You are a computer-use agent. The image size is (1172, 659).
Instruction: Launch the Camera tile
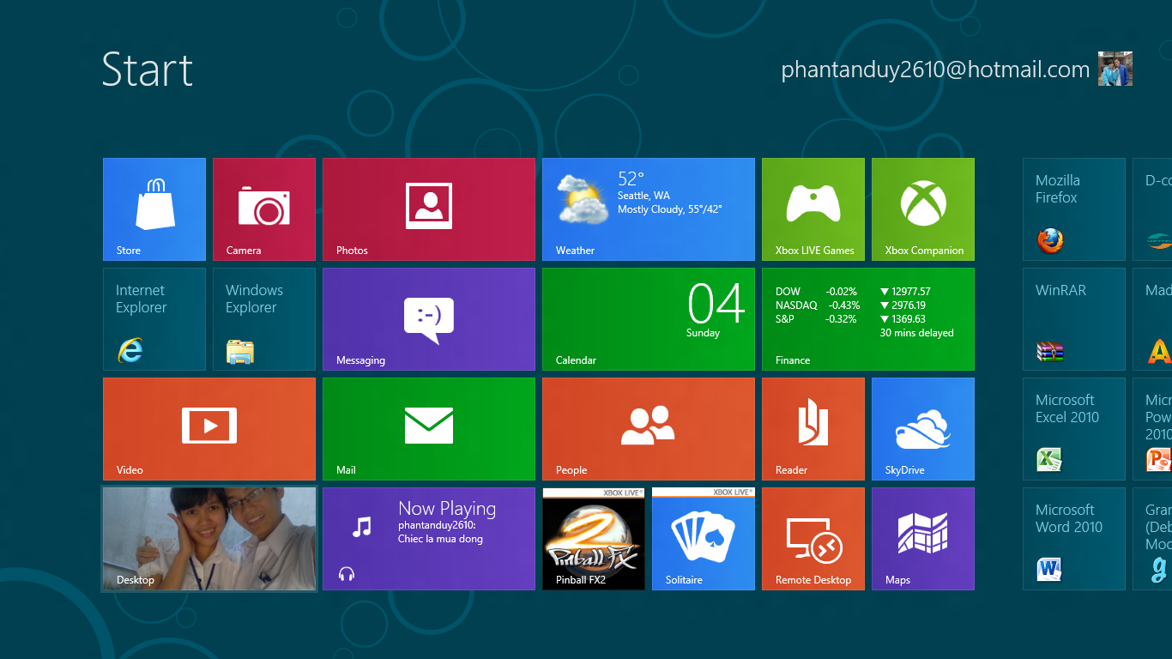(x=264, y=209)
